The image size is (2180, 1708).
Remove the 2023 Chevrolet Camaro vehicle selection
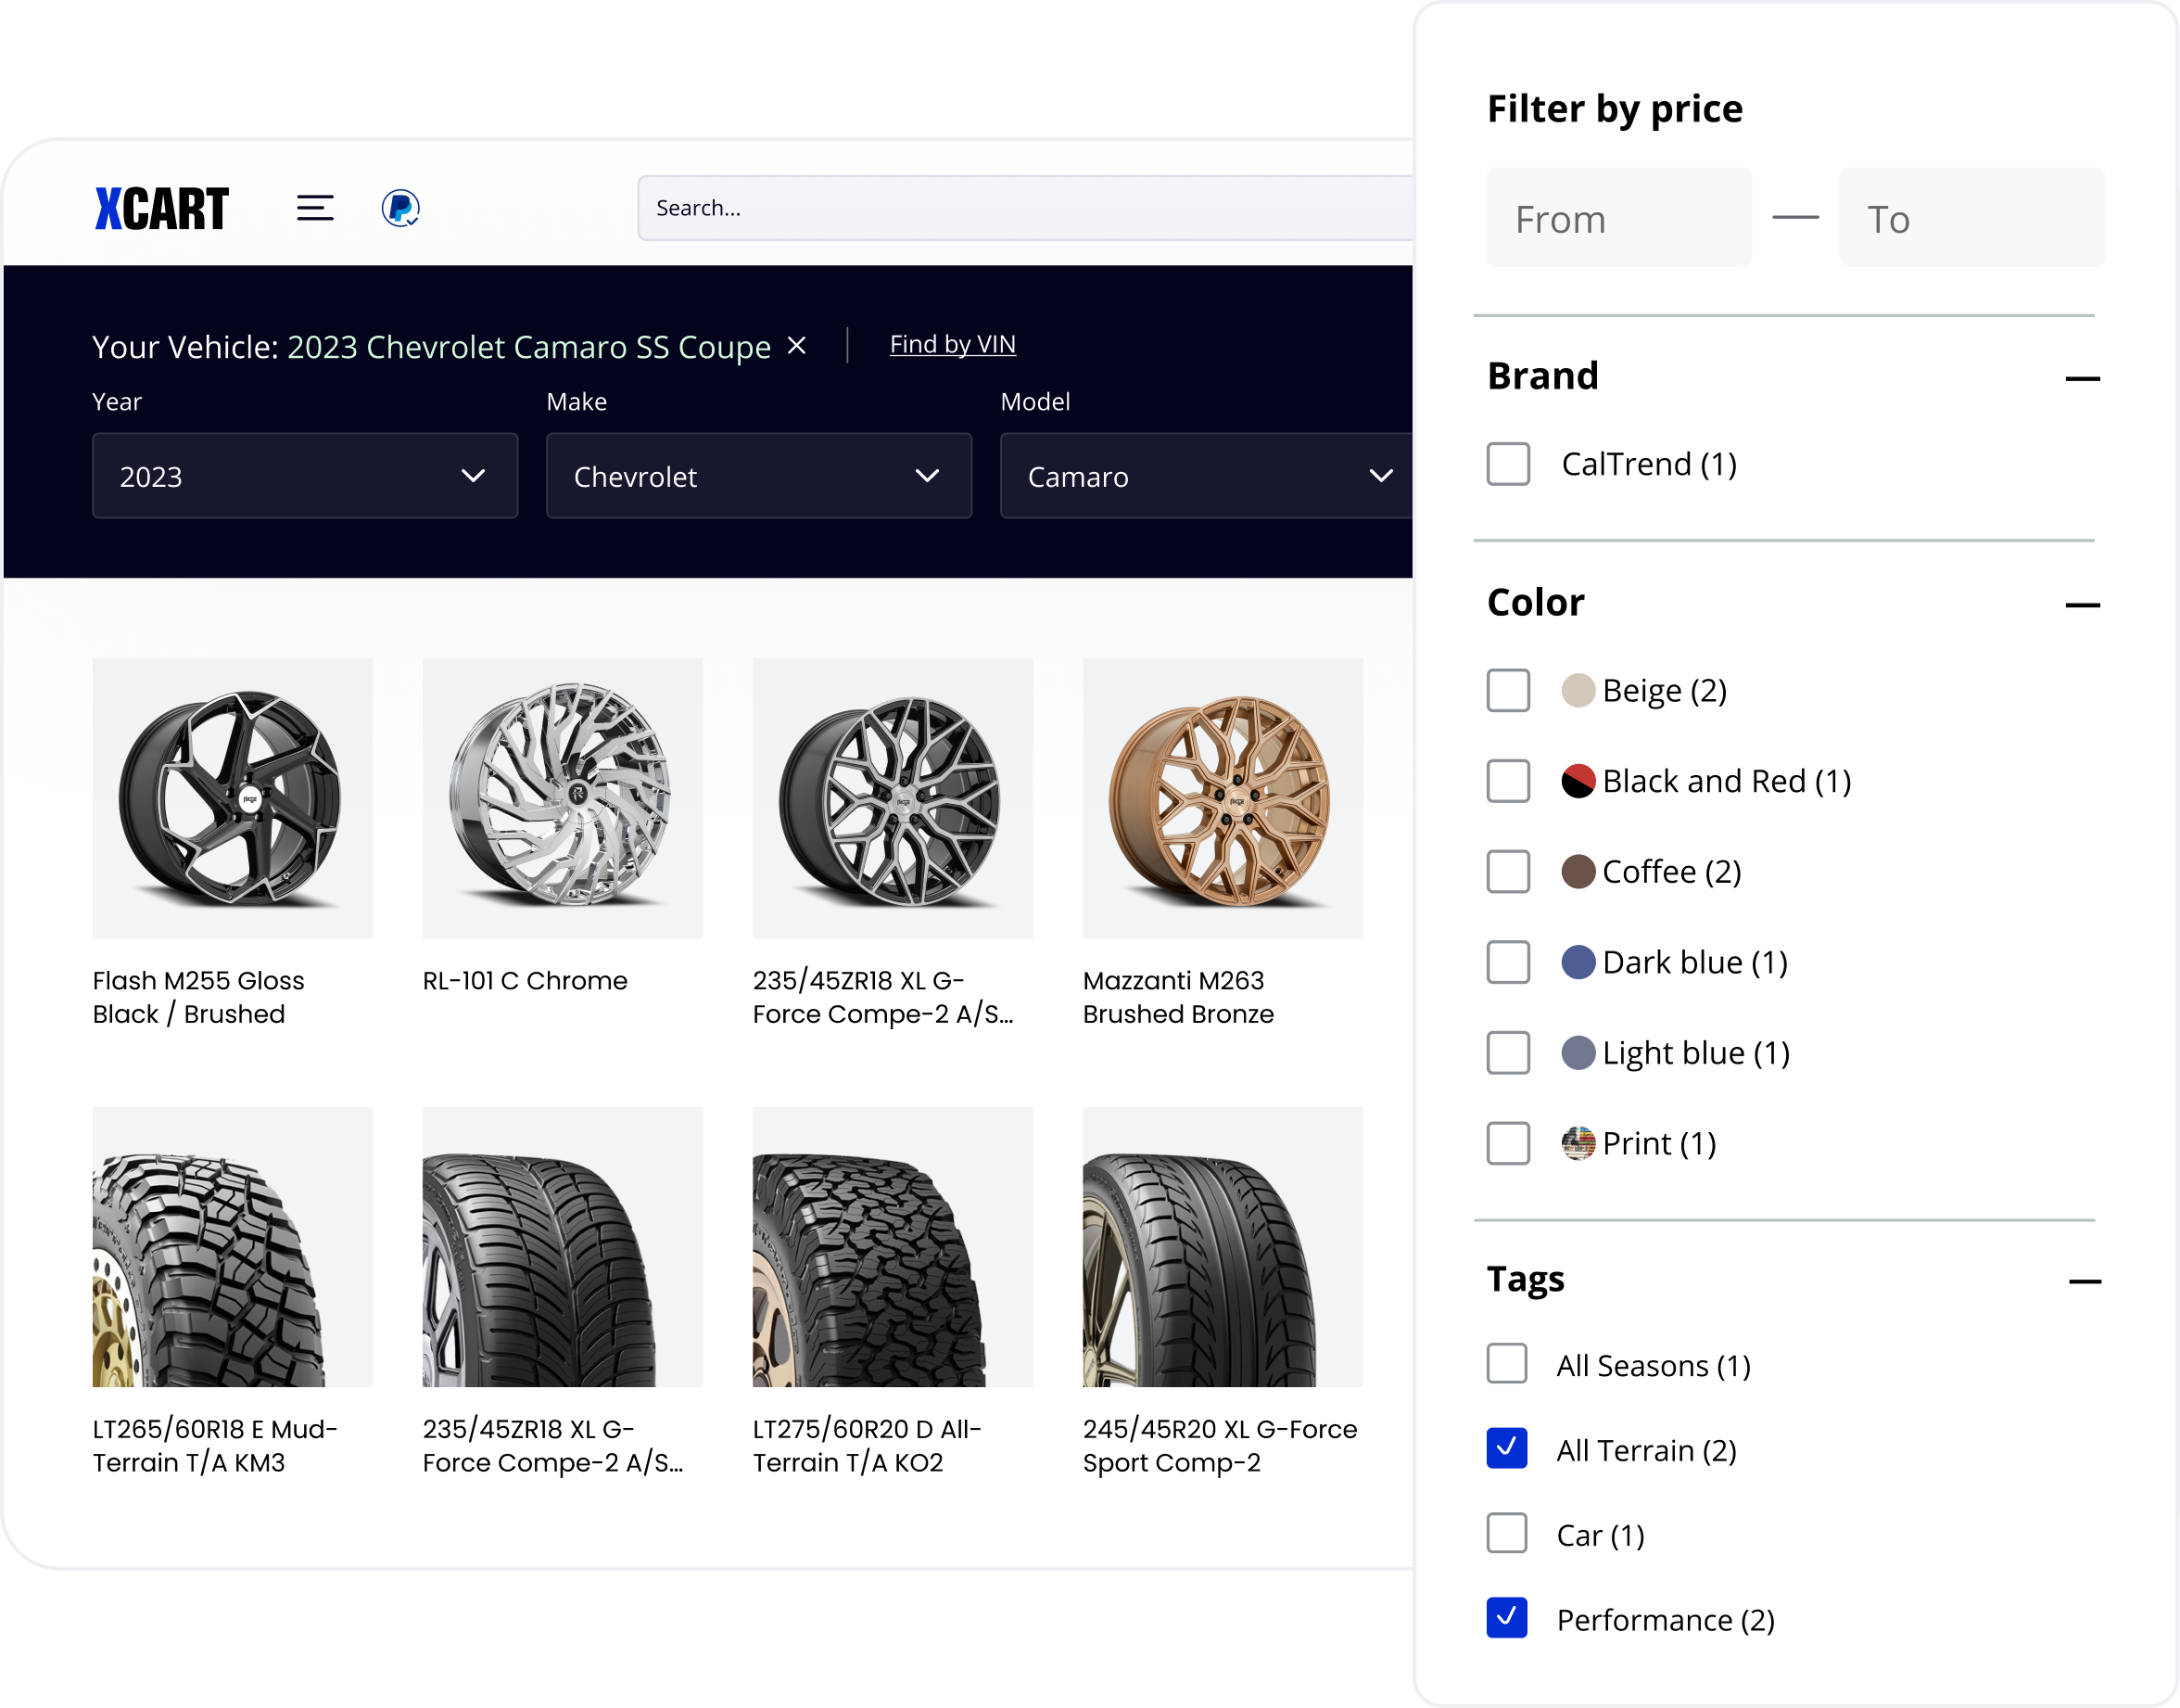pyautogui.click(x=796, y=346)
